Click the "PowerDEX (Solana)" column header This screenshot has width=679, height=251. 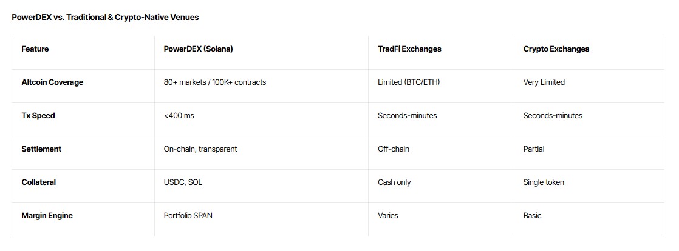click(x=198, y=49)
